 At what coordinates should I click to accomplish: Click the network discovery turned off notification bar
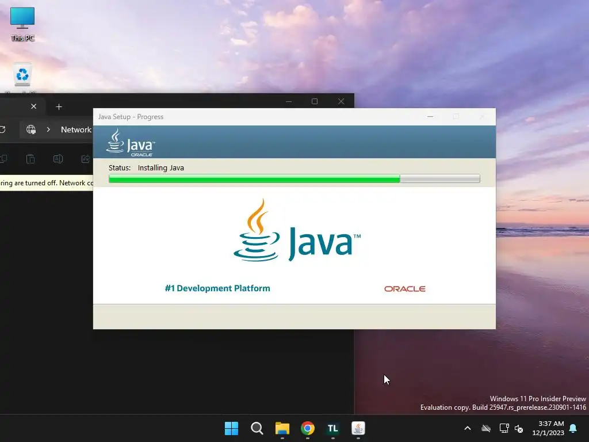point(47,183)
